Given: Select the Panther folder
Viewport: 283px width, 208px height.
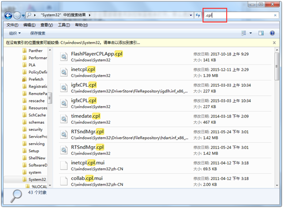Looking at the screenshot, I should coord(36,51).
